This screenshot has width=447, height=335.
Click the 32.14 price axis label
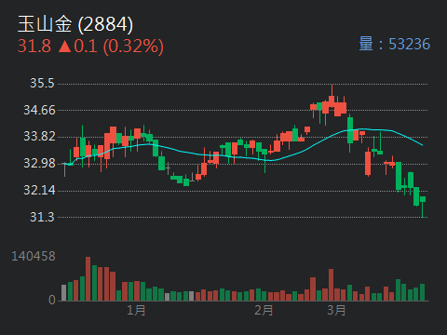[x=39, y=190]
